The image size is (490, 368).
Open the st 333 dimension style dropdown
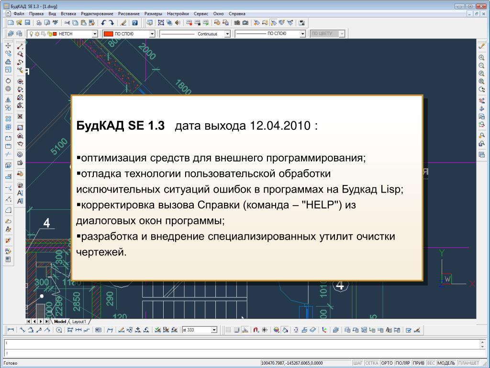tap(214, 330)
